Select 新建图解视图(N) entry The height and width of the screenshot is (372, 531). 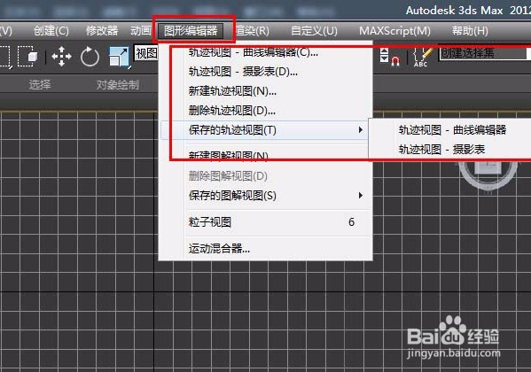(x=266, y=155)
